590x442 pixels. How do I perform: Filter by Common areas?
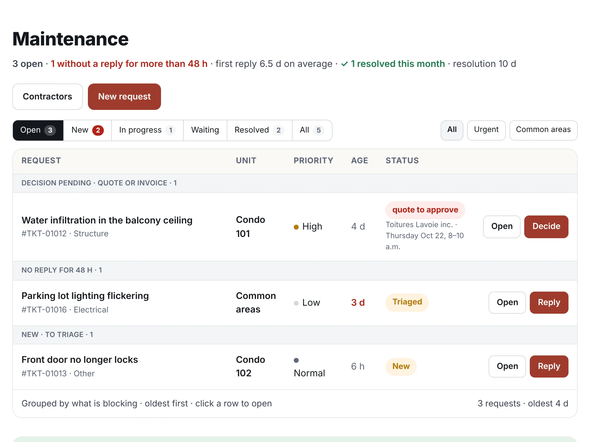click(x=543, y=130)
